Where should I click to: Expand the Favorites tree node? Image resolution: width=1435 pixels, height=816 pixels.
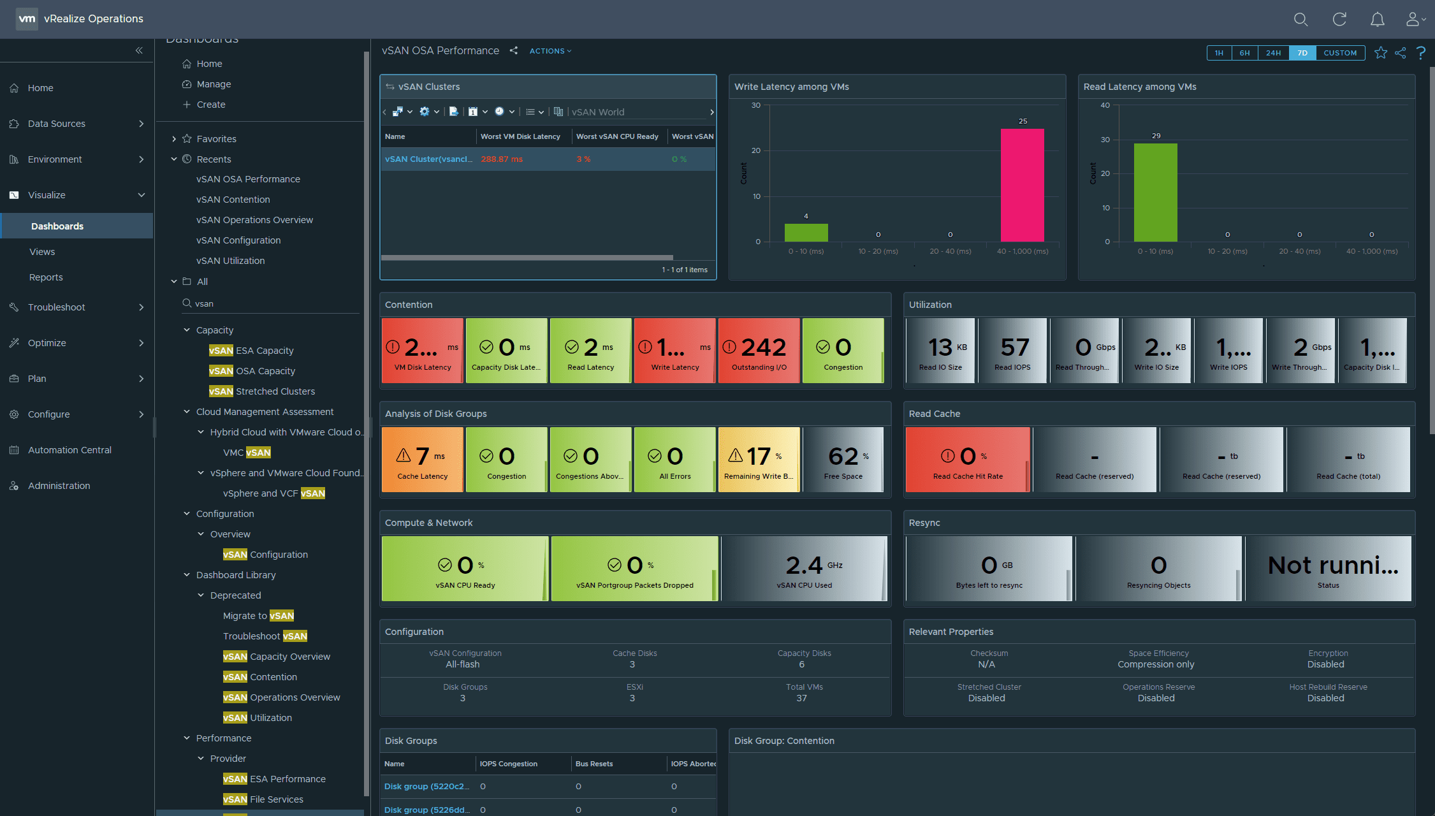pos(174,139)
